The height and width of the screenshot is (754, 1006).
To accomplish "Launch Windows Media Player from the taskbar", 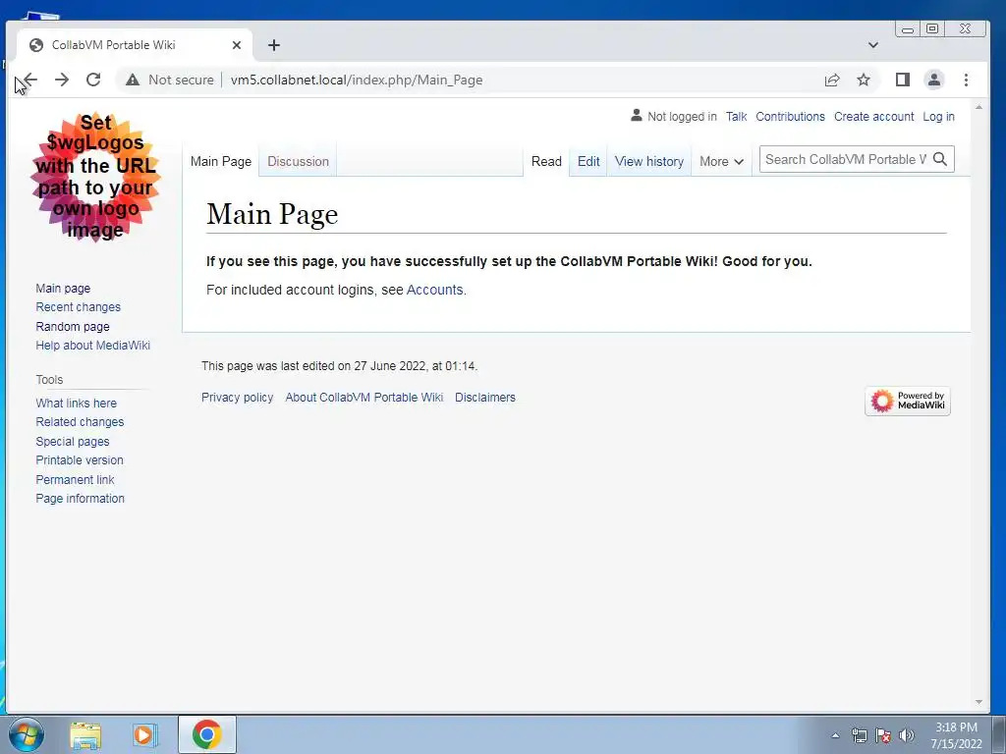I will point(144,734).
